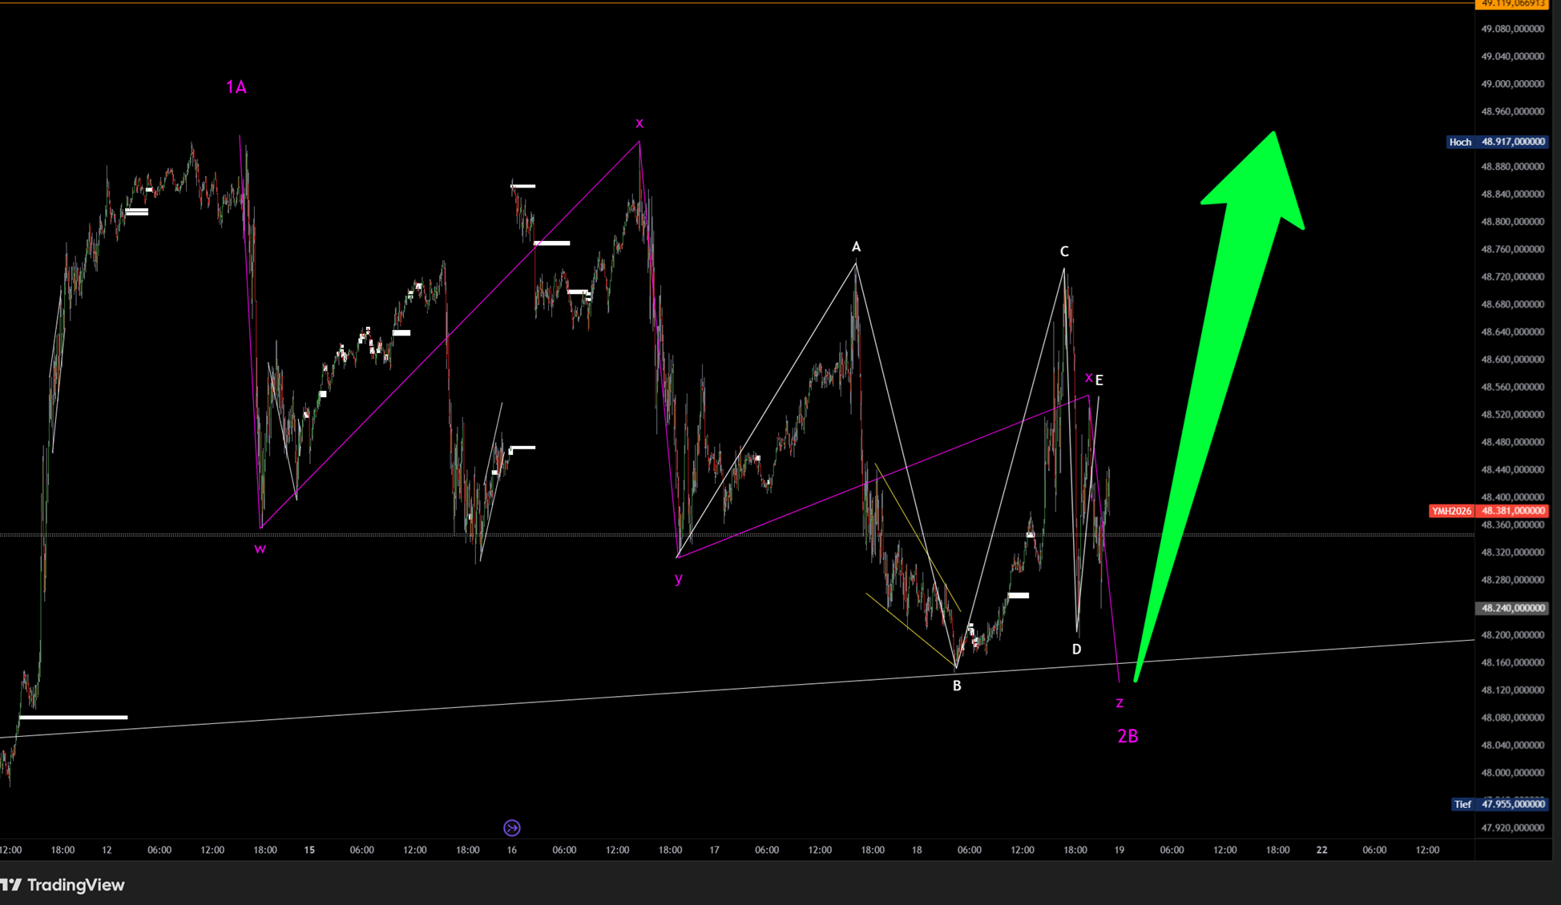
Task: Click the 49.000,000000 price scale value
Action: pyautogui.click(x=1512, y=84)
